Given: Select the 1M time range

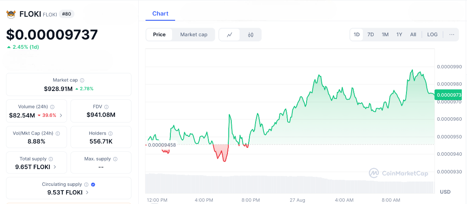Looking at the screenshot, I should coord(385,35).
